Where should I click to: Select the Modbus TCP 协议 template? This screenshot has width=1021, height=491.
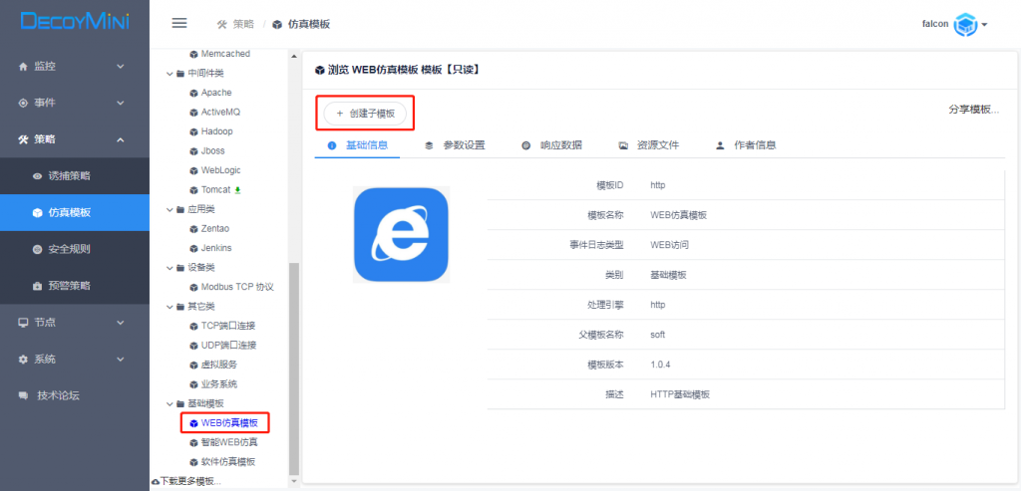(x=237, y=287)
